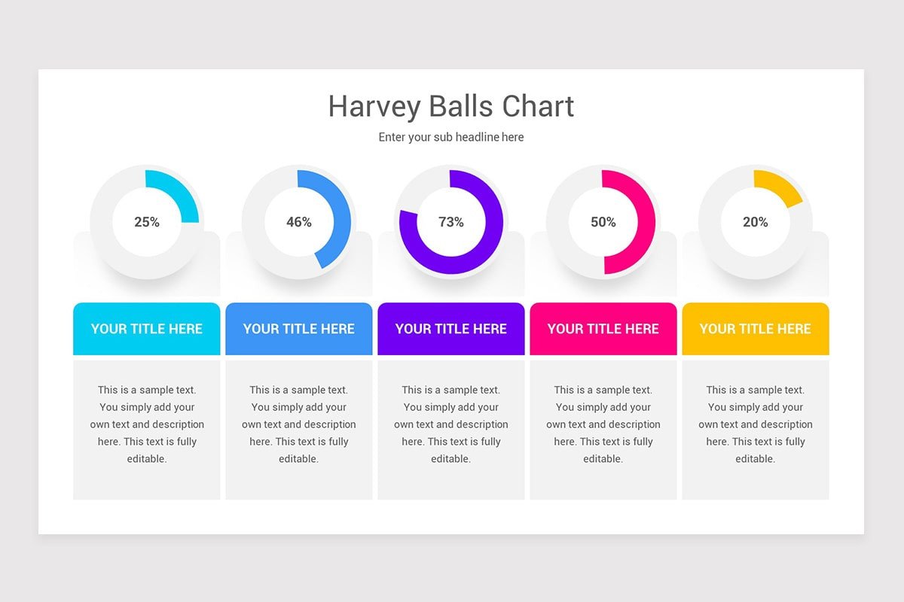The height and width of the screenshot is (602, 904).
Task: Click the yellow 20% donut chart
Action: (756, 222)
